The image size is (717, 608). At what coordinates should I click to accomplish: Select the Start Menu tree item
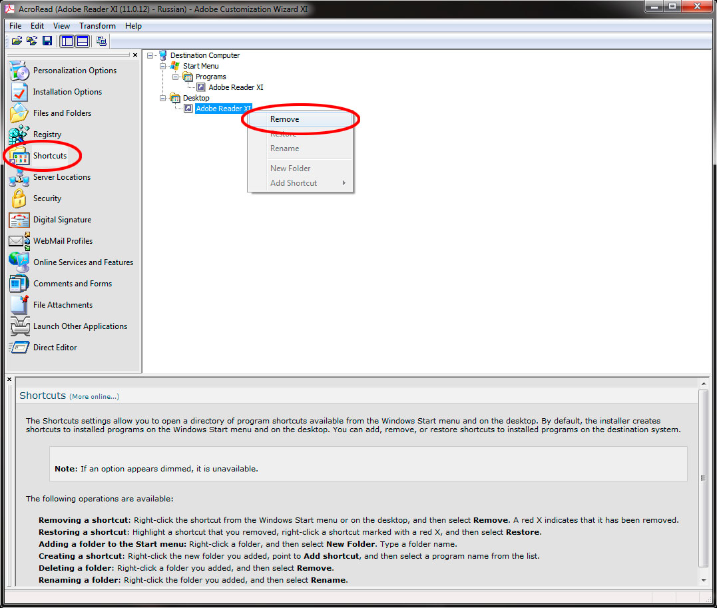pos(201,66)
